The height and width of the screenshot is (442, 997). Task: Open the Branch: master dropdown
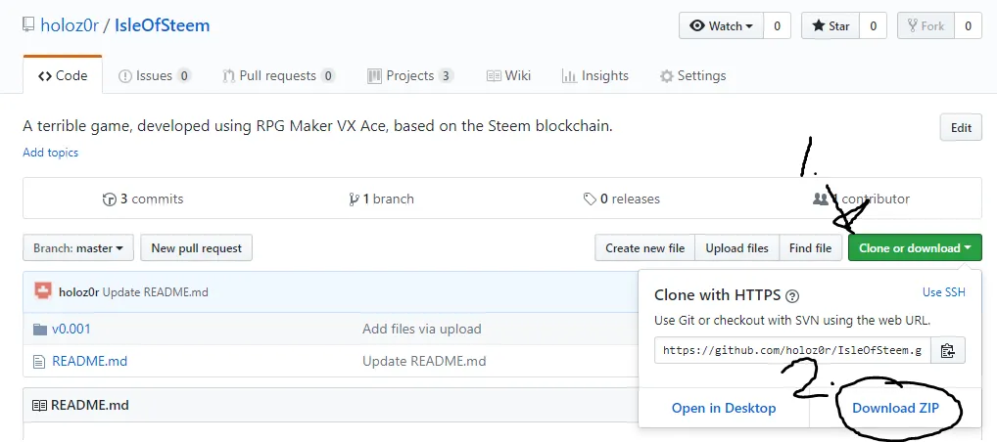coord(78,247)
